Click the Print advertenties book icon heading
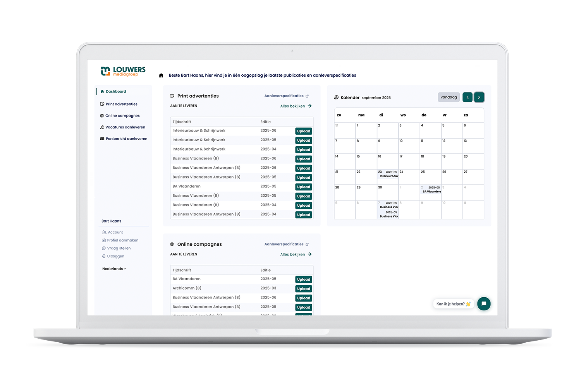581x384 pixels. point(172,96)
